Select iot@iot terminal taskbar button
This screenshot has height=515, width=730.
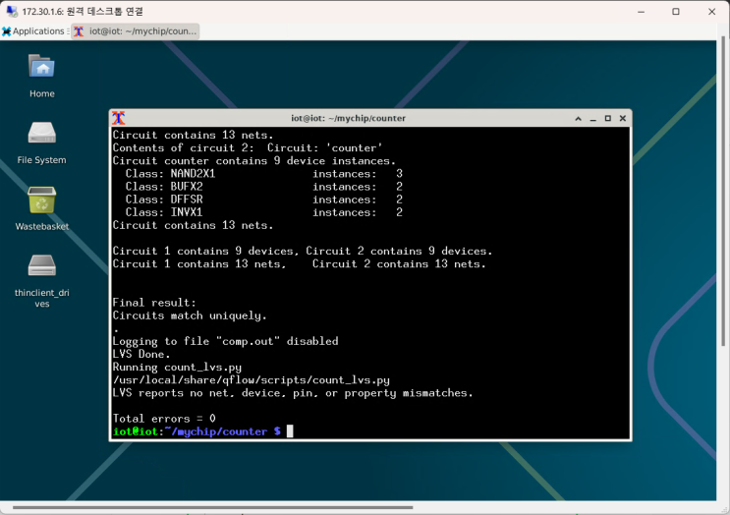tap(136, 31)
